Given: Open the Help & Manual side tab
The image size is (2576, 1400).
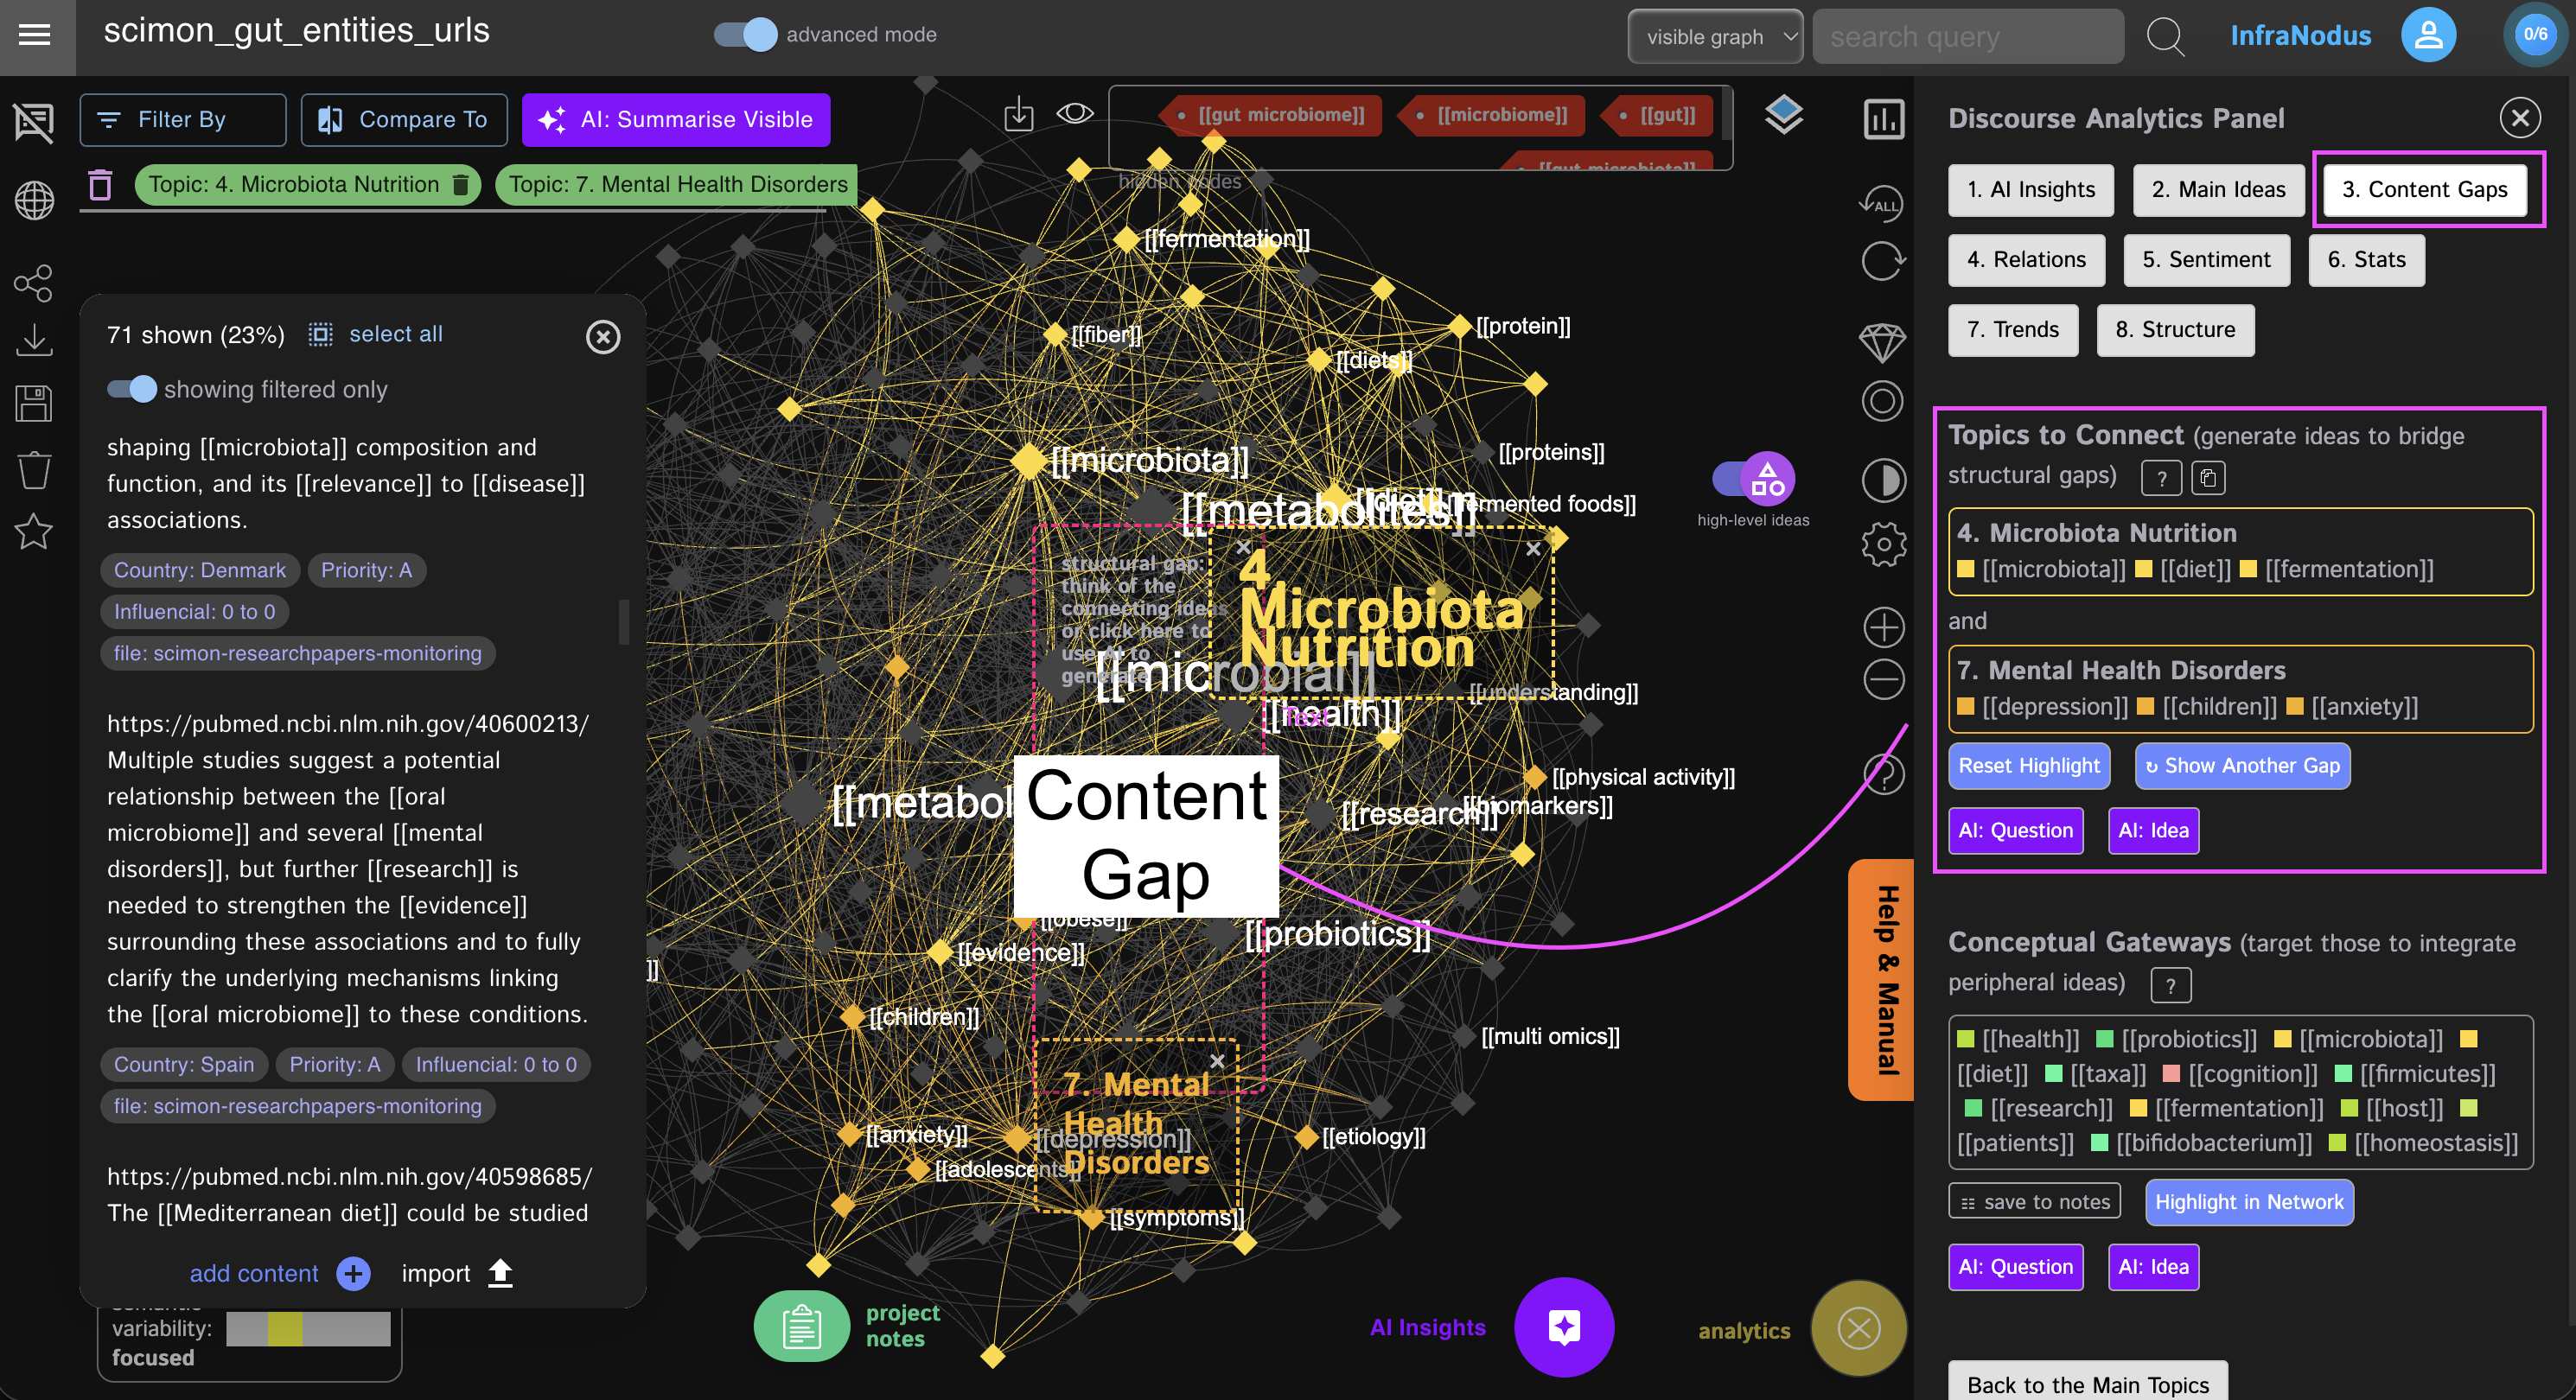Looking at the screenshot, I should pyautogui.click(x=1882, y=980).
